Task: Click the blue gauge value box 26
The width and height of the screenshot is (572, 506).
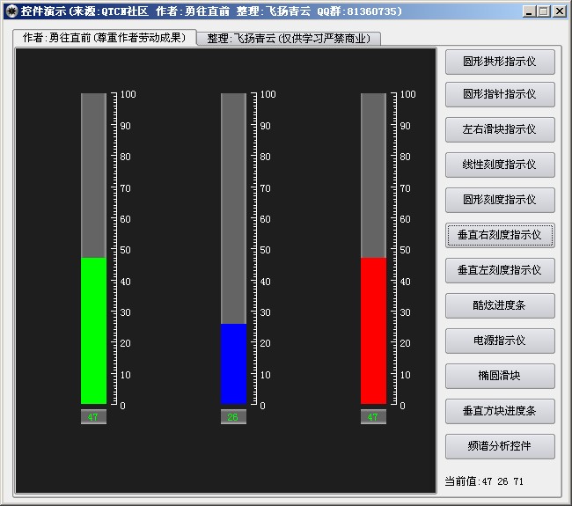Action: (x=233, y=416)
